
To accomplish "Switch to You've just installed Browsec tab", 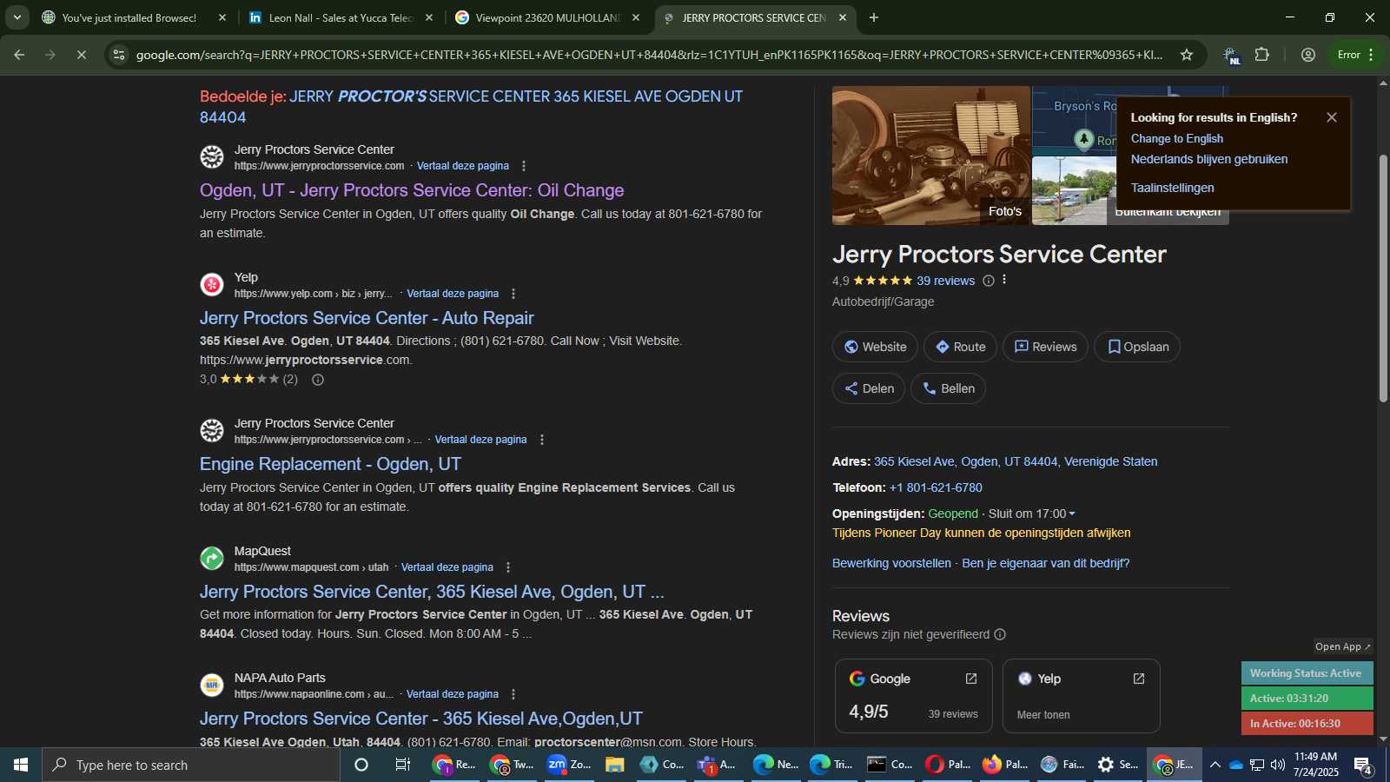I will point(134,17).
